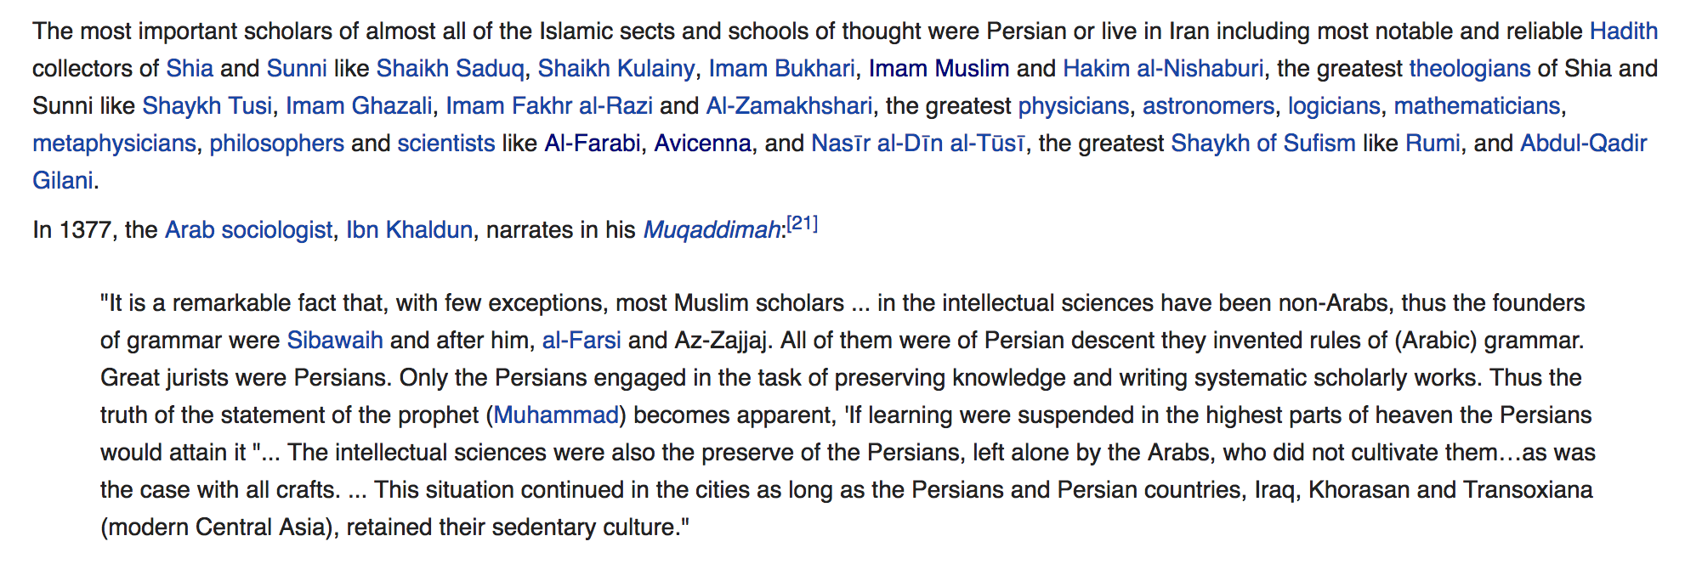The height and width of the screenshot is (564, 1685).
Task: Open the Sunni article link
Action: coord(296,69)
